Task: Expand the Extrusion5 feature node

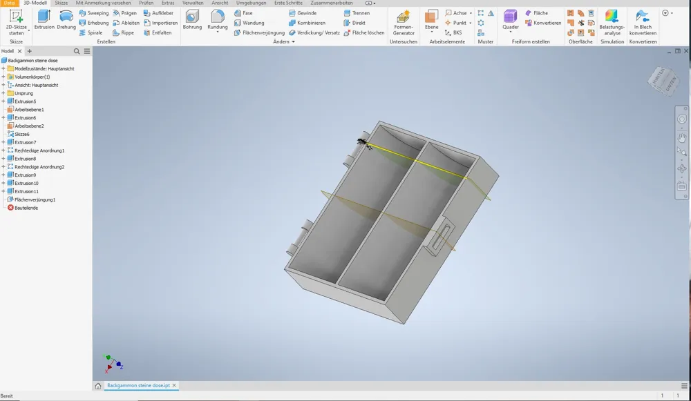Action: click(3, 101)
